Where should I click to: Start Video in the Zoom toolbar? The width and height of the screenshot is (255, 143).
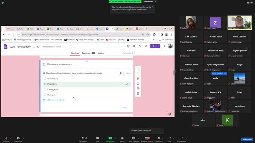(x=18, y=139)
